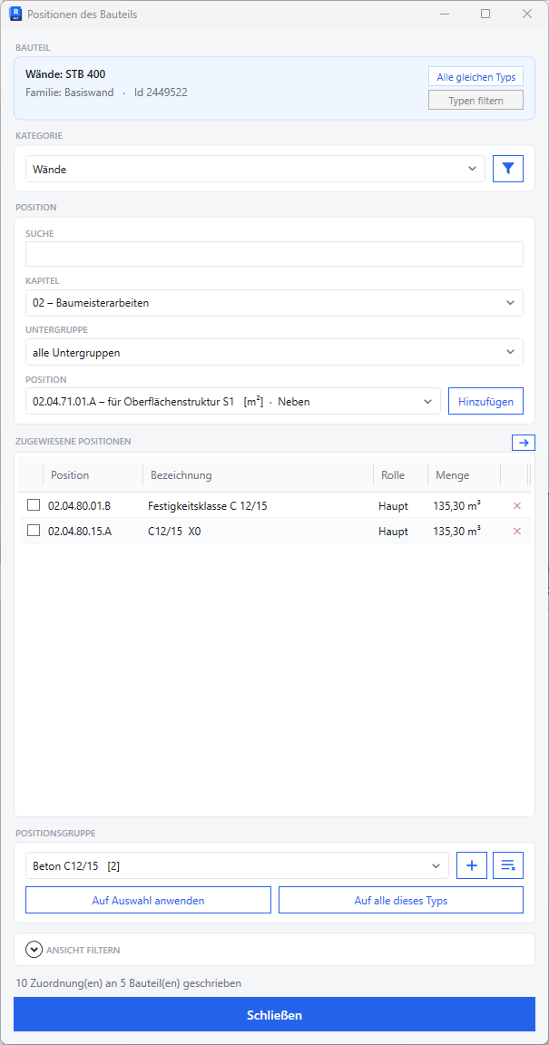Open the Kategorie dropdown showing Wände
549x1045 pixels.
pos(256,169)
